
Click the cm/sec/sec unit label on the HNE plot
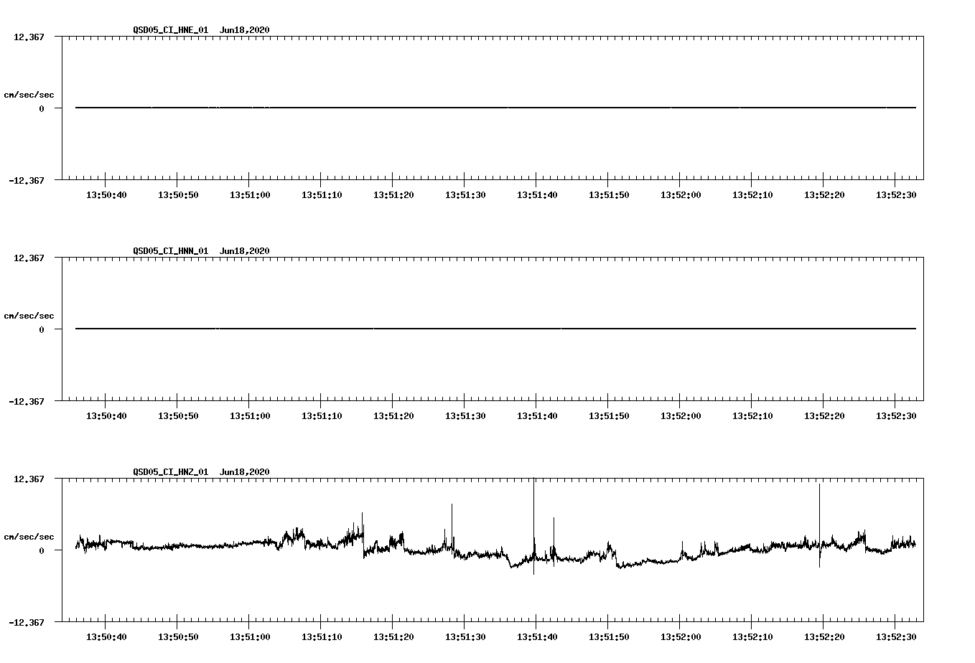click(x=29, y=95)
